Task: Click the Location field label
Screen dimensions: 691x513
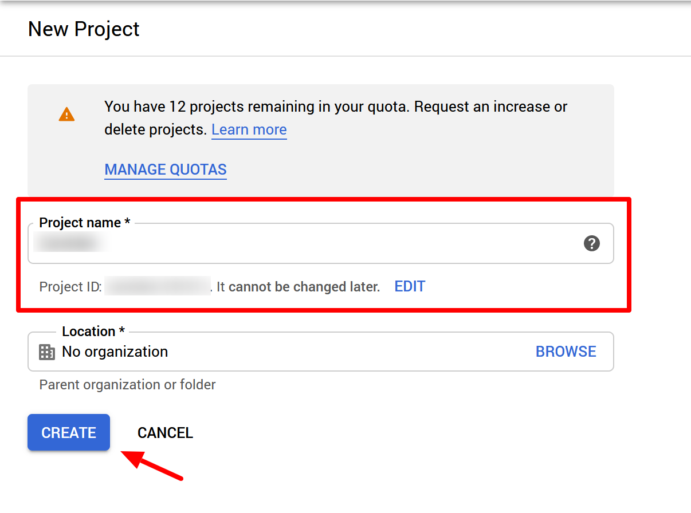Action: click(93, 332)
